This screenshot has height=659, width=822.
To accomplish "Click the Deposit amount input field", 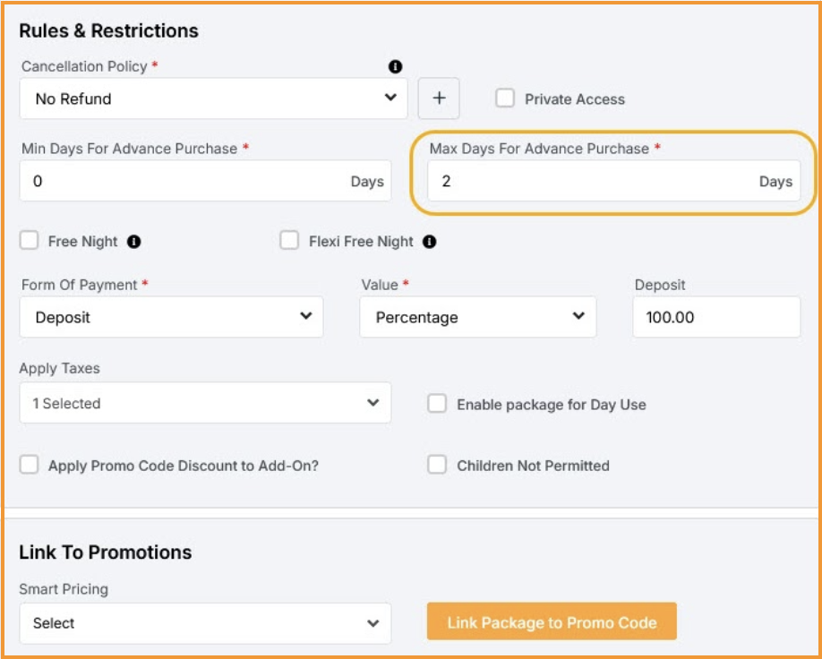I will click(x=715, y=317).
